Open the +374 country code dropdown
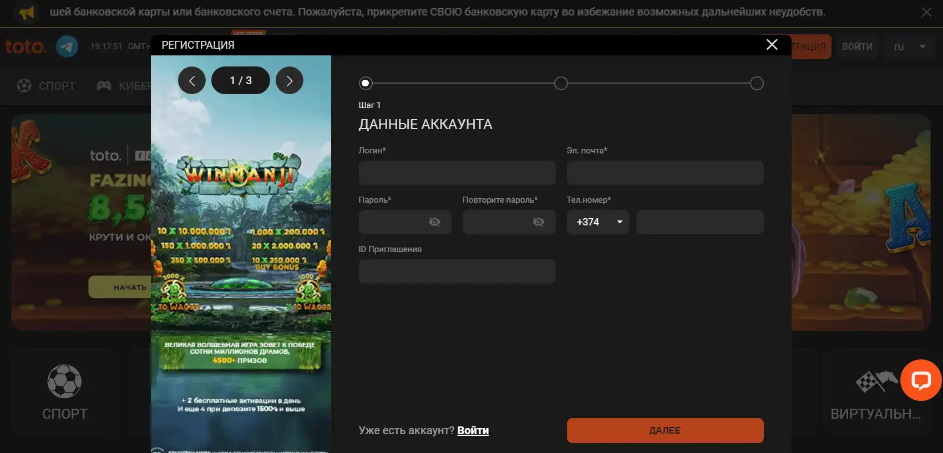Screen dimensions: 943x453 tap(598, 222)
